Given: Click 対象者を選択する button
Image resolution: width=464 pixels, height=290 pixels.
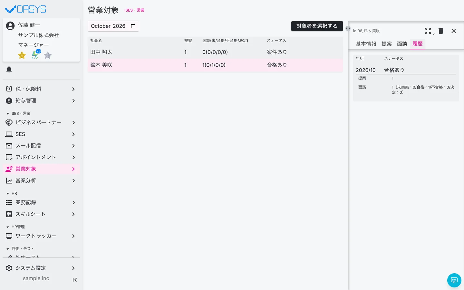Looking at the screenshot, I should pyautogui.click(x=317, y=26).
